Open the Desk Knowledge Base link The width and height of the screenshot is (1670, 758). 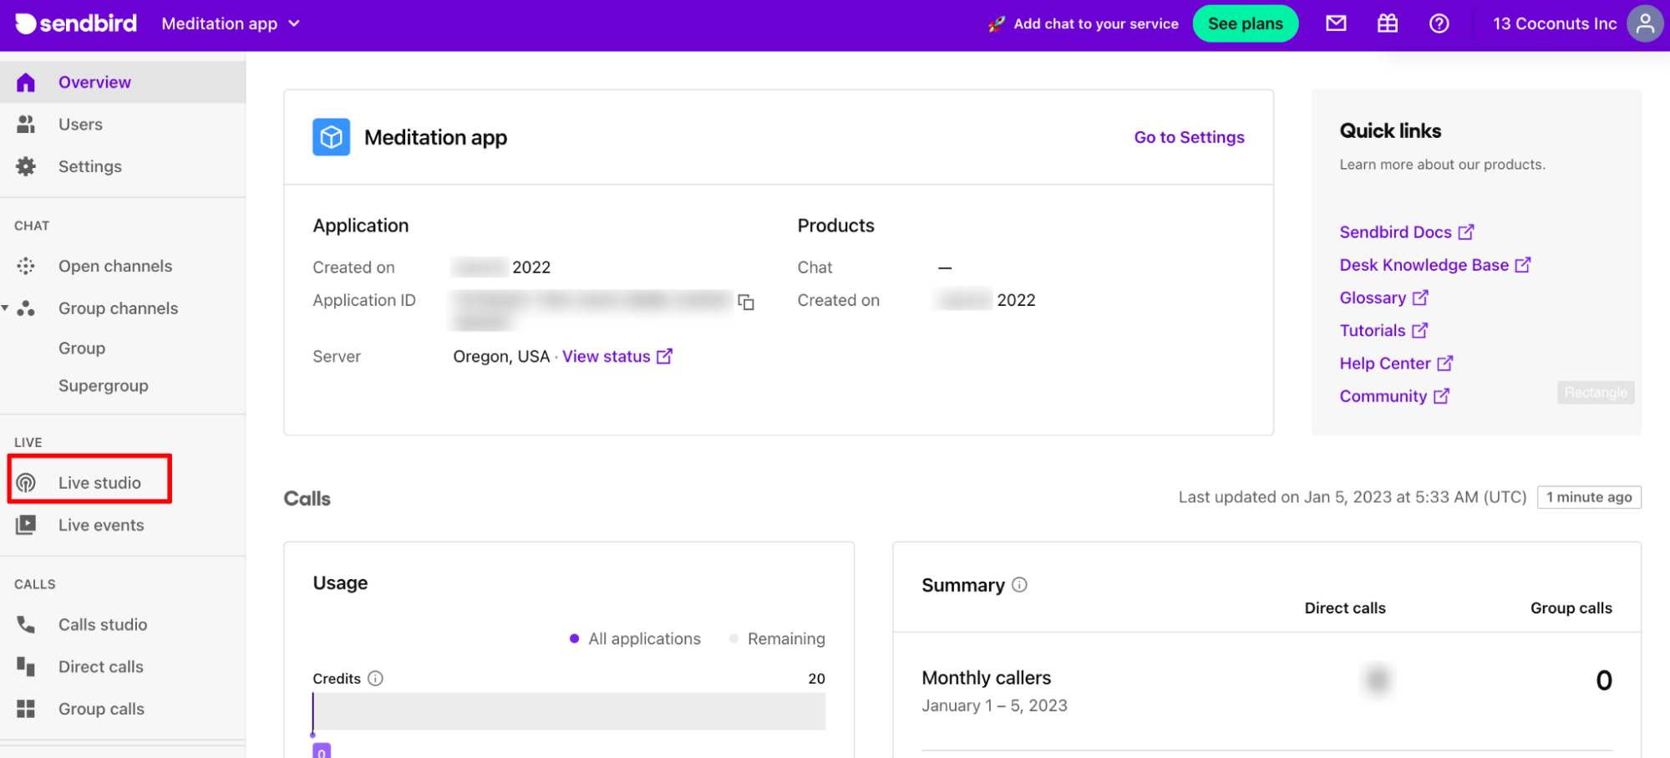point(1435,264)
